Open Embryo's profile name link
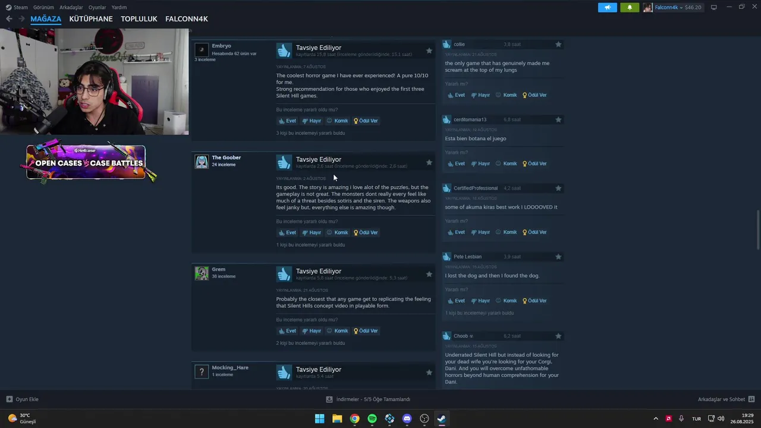This screenshot has width=761, height=428. pos(221,46)
